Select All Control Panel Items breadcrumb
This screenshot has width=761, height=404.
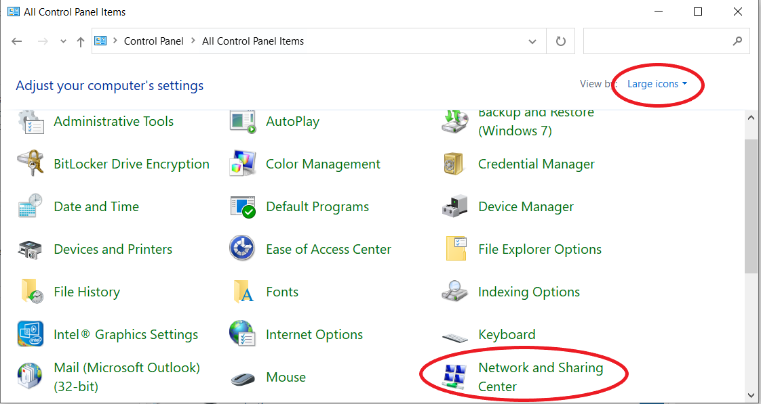pos(253,41)
